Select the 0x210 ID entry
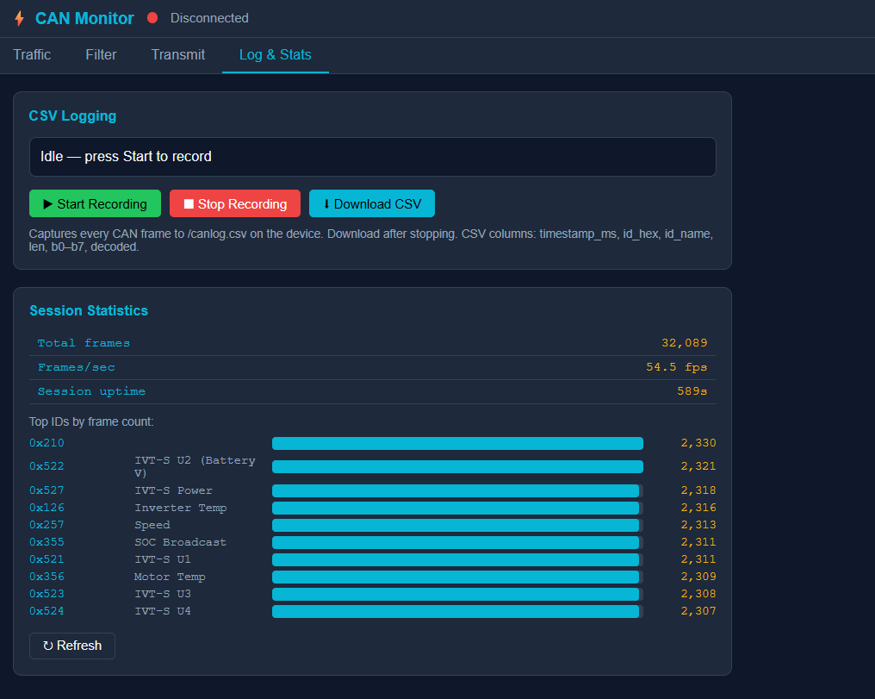Image resolution: width=875 pixels, height=699 pixels. 47,443
